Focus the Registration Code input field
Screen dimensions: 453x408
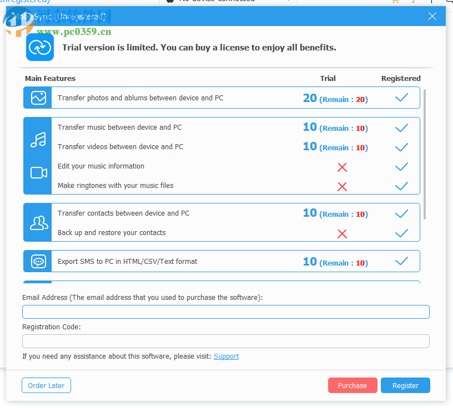[226, 341]
